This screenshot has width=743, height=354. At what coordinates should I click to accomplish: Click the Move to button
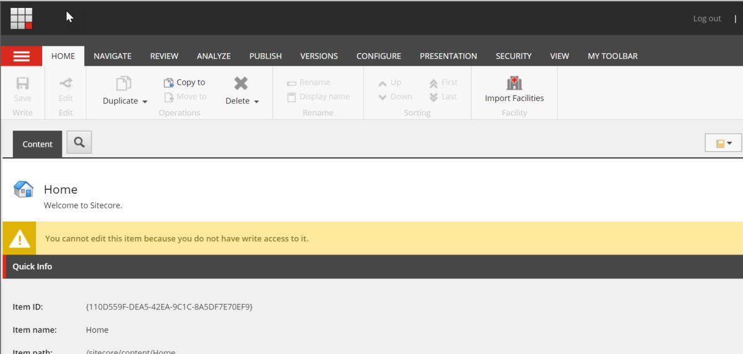click(185, 97)
